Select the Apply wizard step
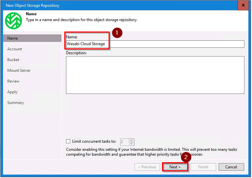 click(12, 92)
